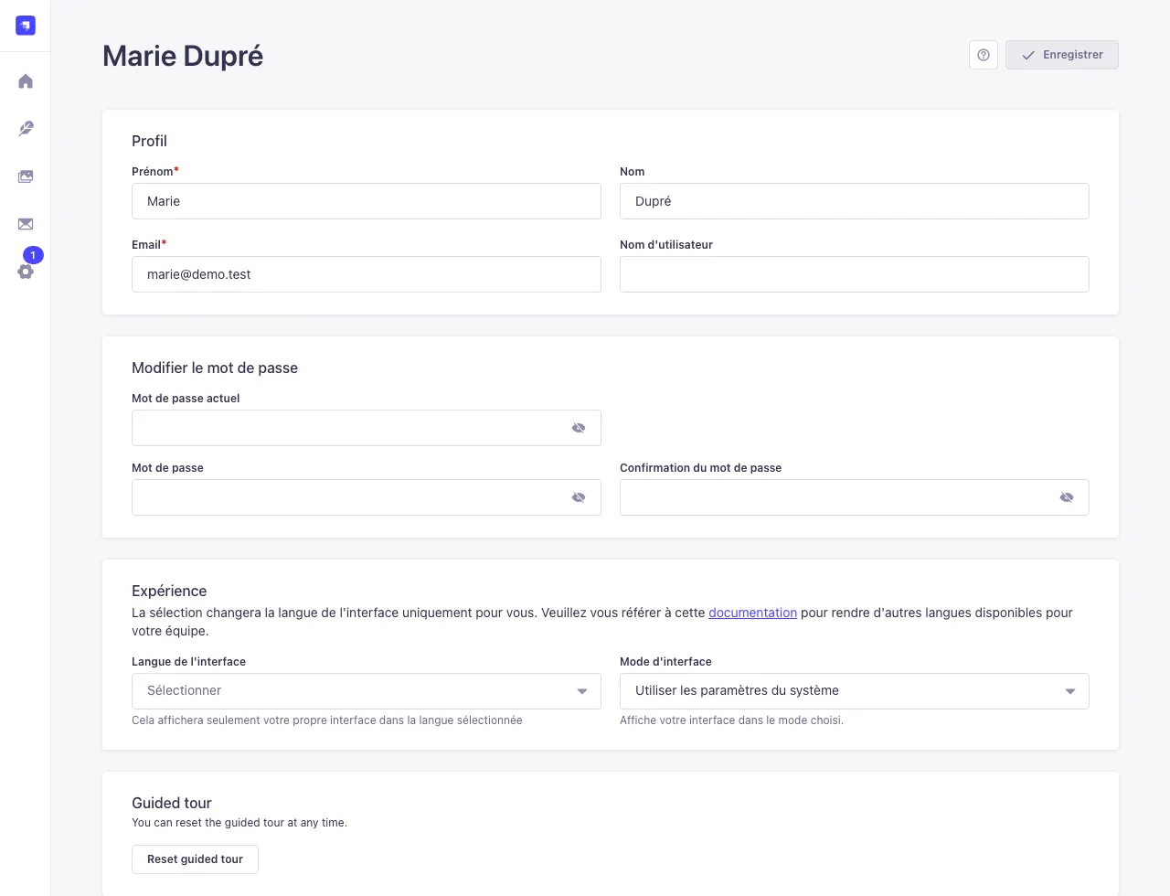
Task: Click the Expérience section title
Action: click(169, 591)
